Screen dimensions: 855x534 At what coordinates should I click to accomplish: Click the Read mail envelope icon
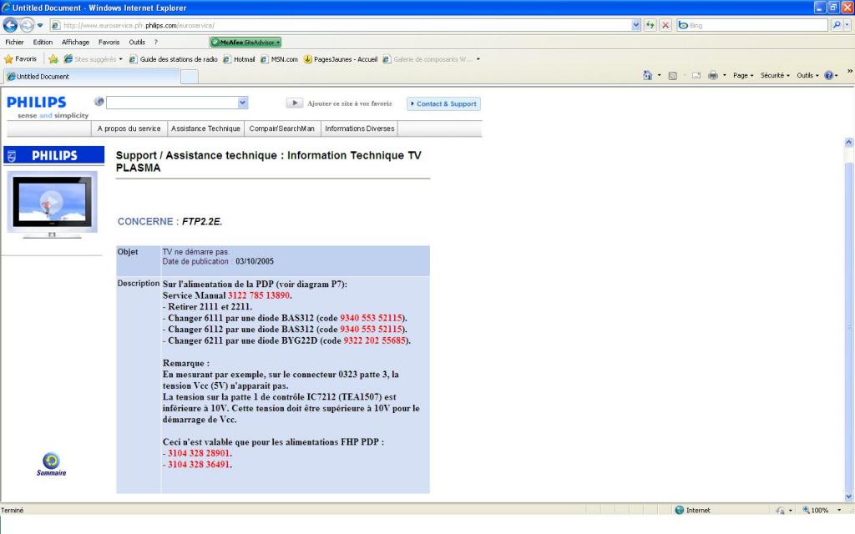tap(696, 75)
